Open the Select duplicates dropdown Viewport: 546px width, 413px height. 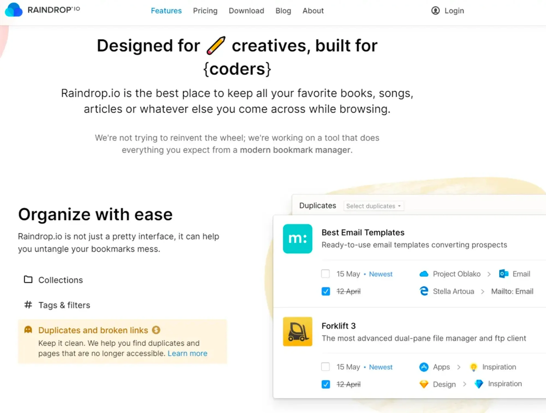(x=374, y=206)
